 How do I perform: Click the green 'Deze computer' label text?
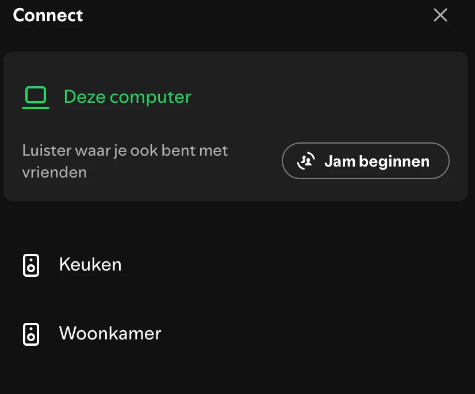click(128, 97)
